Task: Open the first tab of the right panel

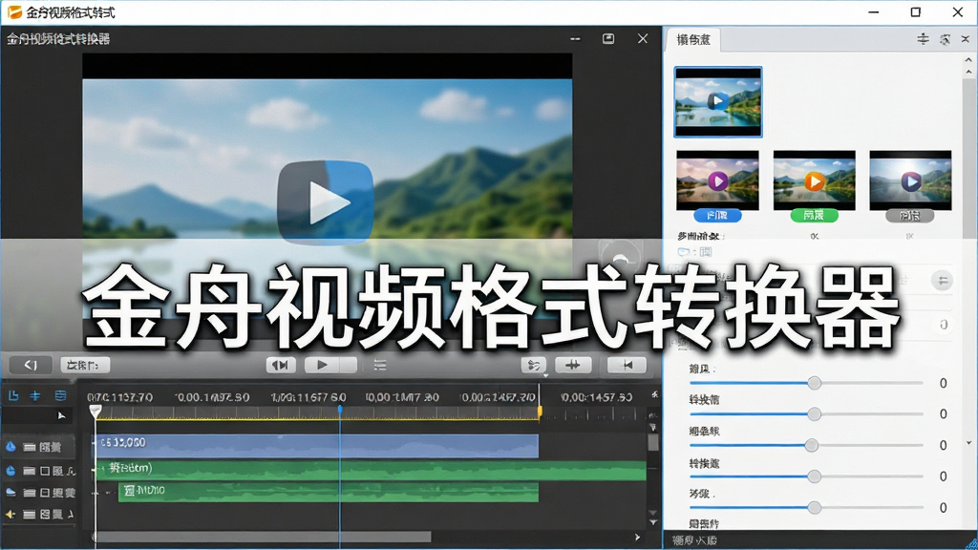Action: point(693,40)
